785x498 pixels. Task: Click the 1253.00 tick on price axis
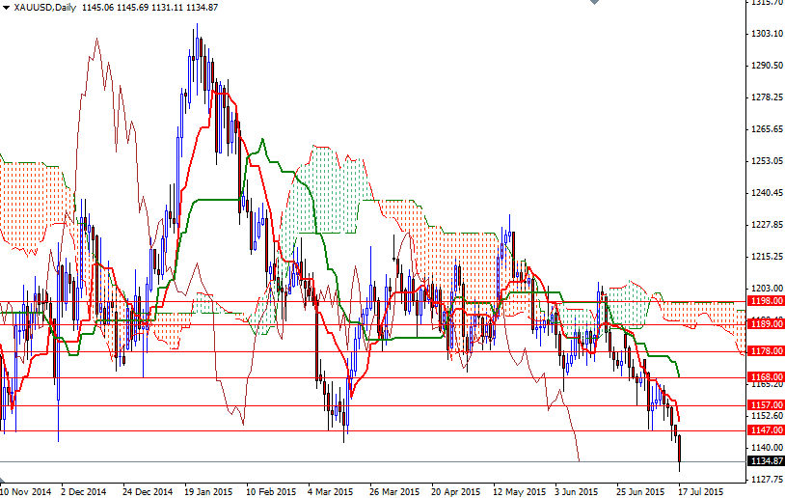coord(766,161)
